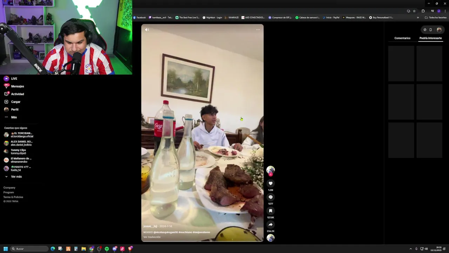Open the Más menu in the sidebar

(x=11, y=117)
